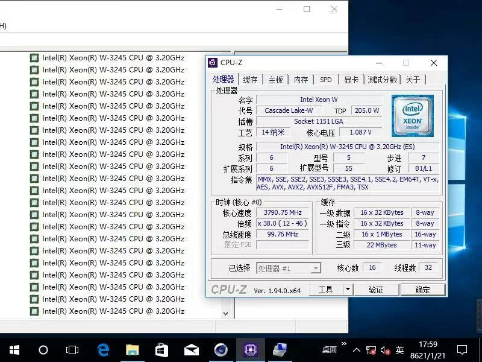
Task: Open Device Manager icon on the taskbar
Action: (x=279, y=349)
